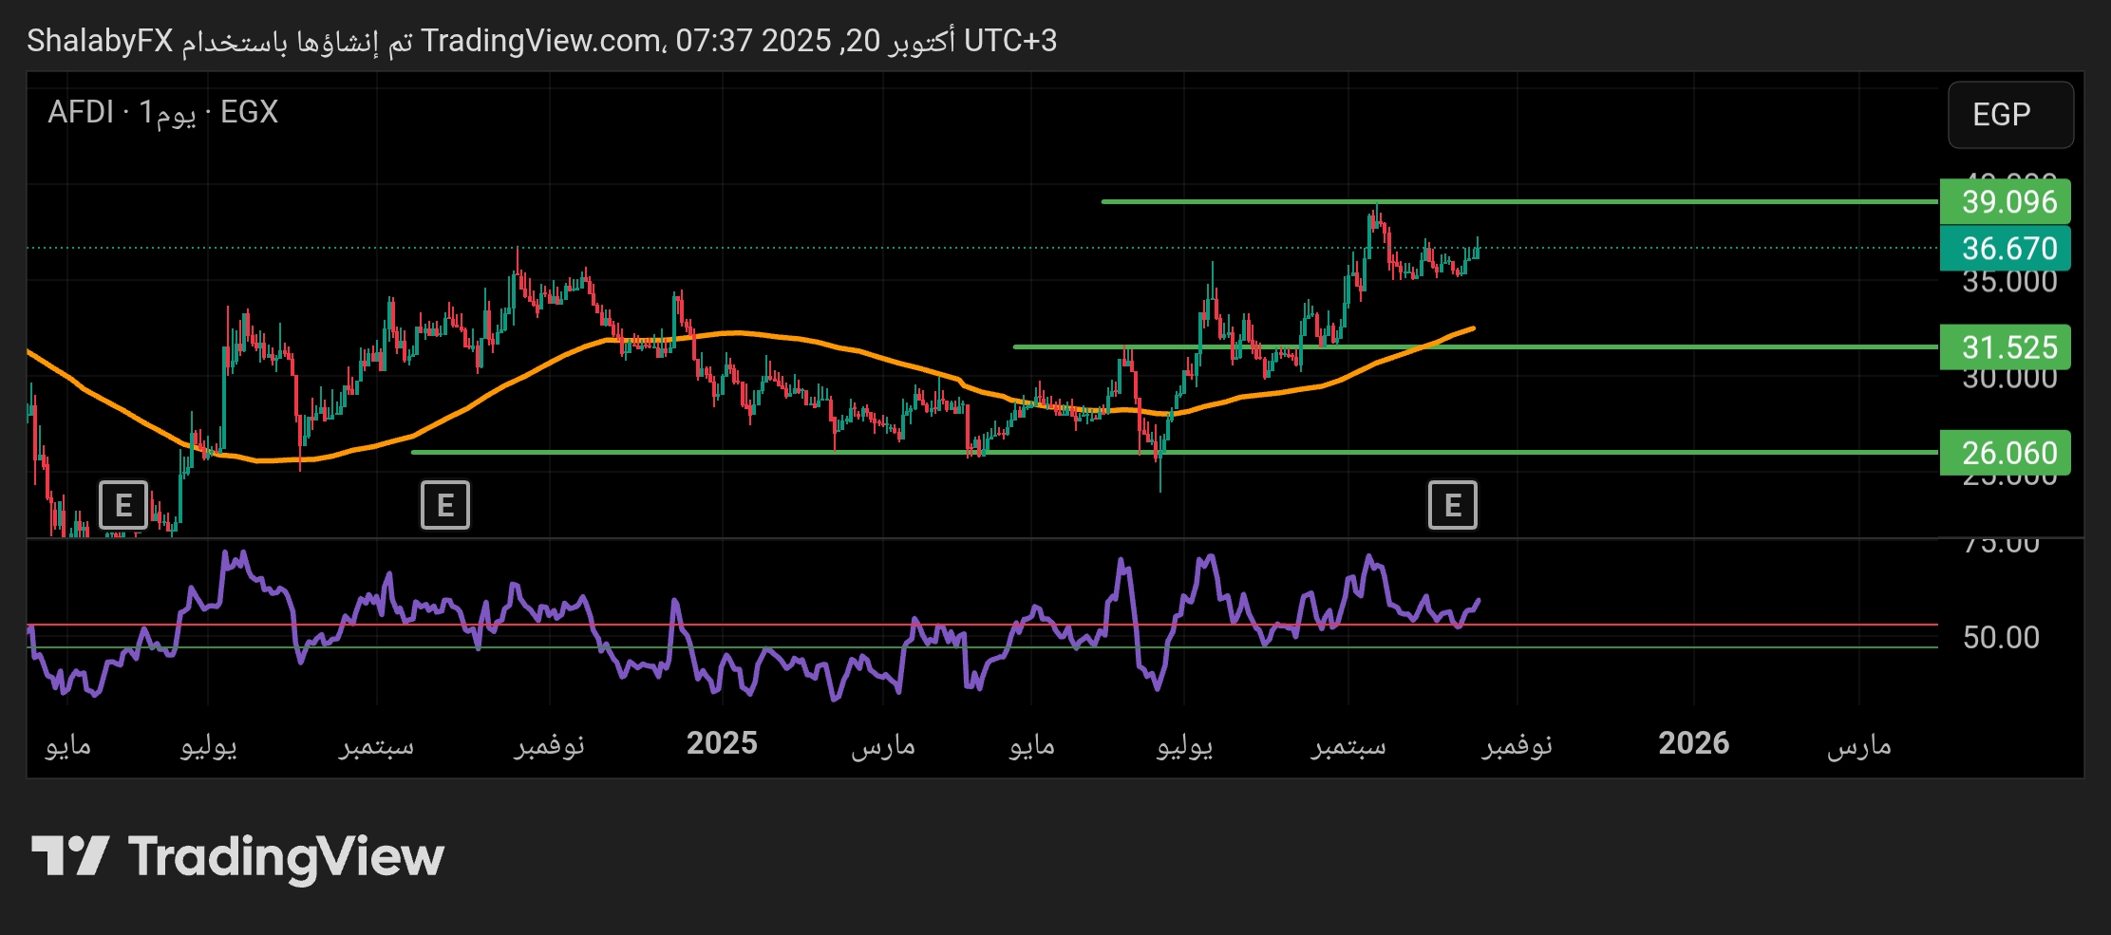2111x935 pixels.
Task: Click the 50.00 RSI scale label
Action: pyautogui.click(x=2001, y=637)
